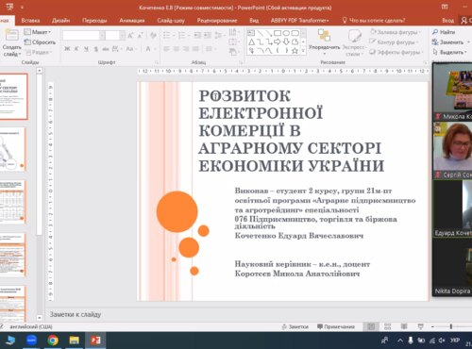Toggle text shadow (S)
Viewport: 472px width, 349px height.
click(x=96, y=49)
